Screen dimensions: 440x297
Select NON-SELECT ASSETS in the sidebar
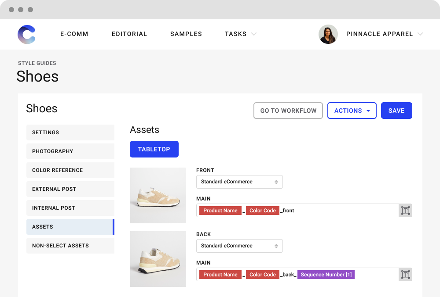click(70, 246)
